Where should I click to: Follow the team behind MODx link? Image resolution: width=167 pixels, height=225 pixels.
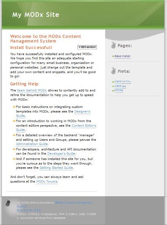[x=32, y=90]
